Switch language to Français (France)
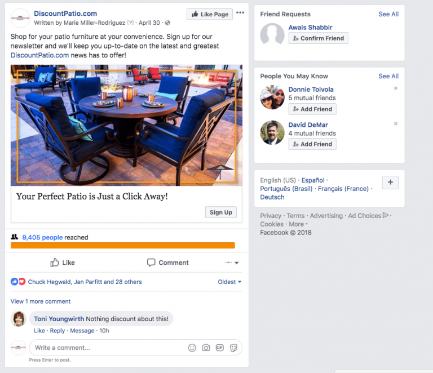The height and width of the screenshot is (373, 433). click(x=343, y=189)
